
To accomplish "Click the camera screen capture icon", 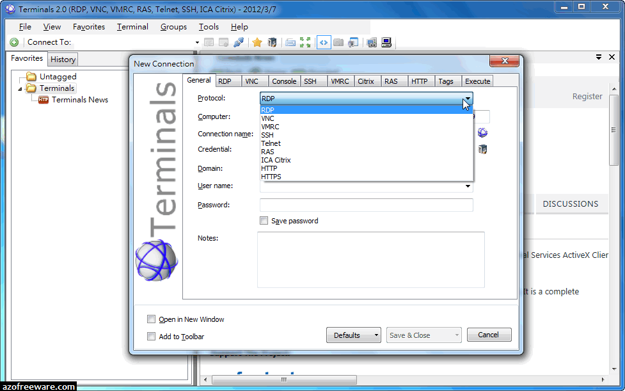I will (x=338, y=42).
